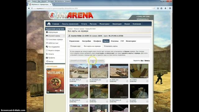Click the Wasteland 2 game advertisement
Image resolution: width=199 pixels, height=112 pixels.
coord(55,81)
